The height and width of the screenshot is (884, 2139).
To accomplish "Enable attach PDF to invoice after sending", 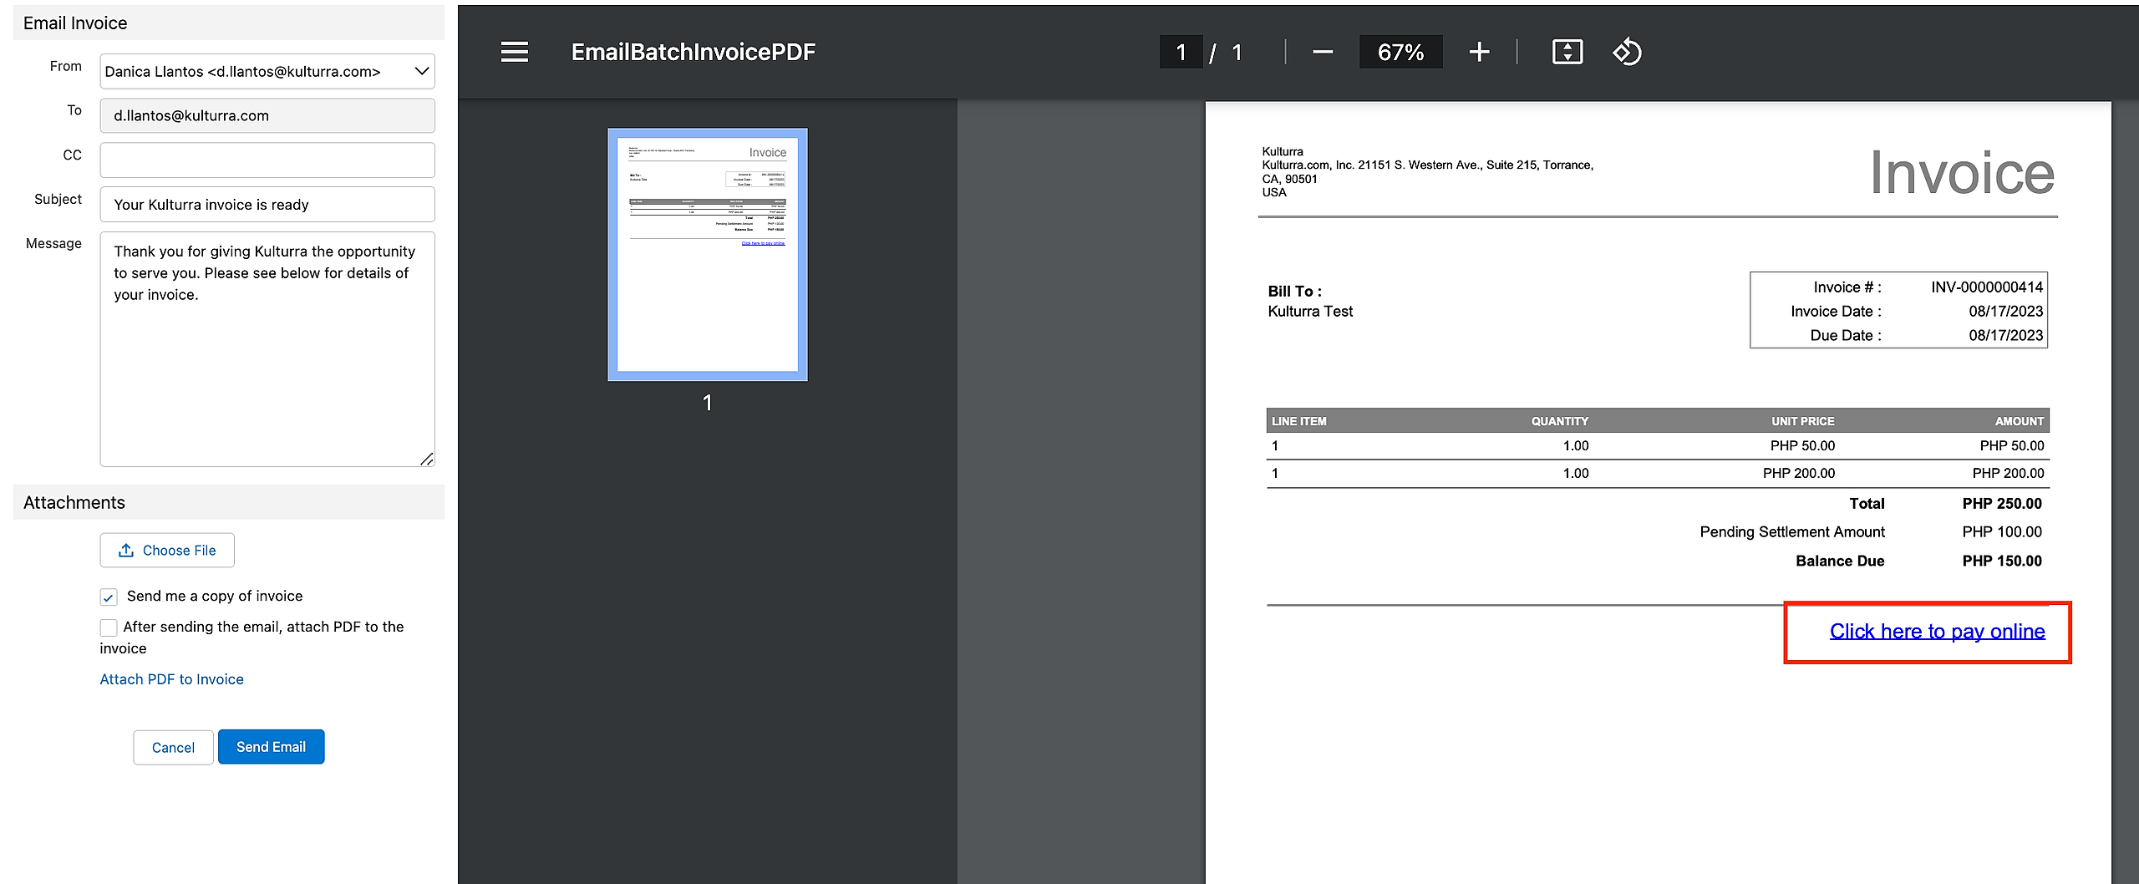I will click(x=109, y=627).
